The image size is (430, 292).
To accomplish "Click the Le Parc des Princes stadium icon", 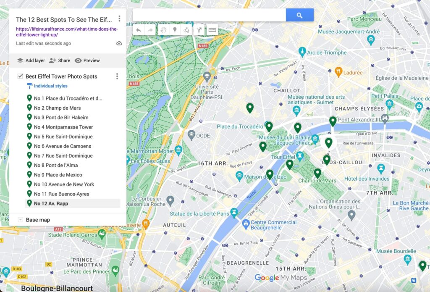I will point(115,271).
